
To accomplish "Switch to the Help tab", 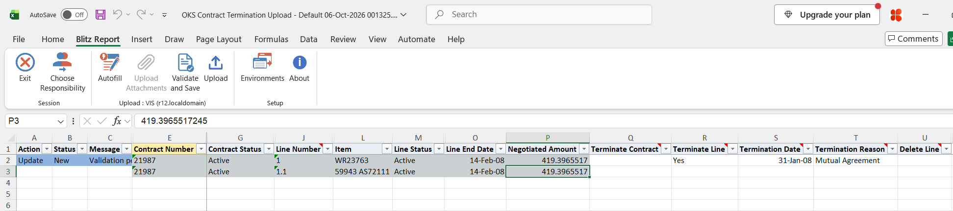I will click(456, 39).
